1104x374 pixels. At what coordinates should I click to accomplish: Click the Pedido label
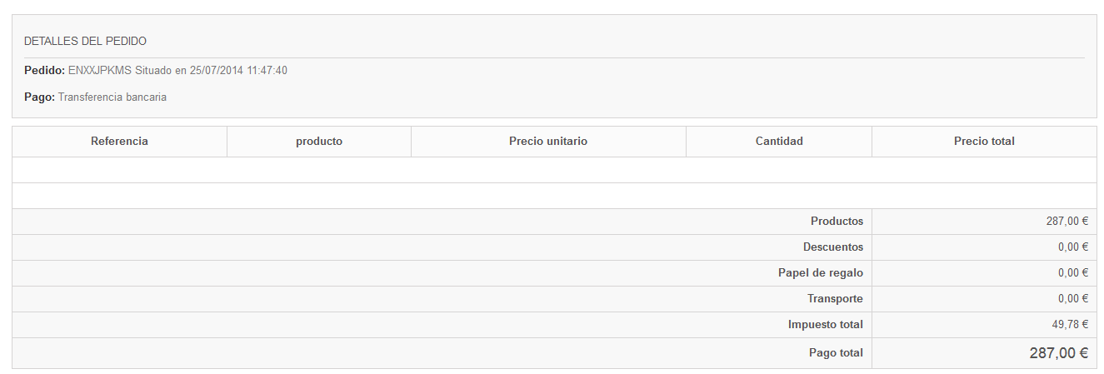tap(44, 71)
